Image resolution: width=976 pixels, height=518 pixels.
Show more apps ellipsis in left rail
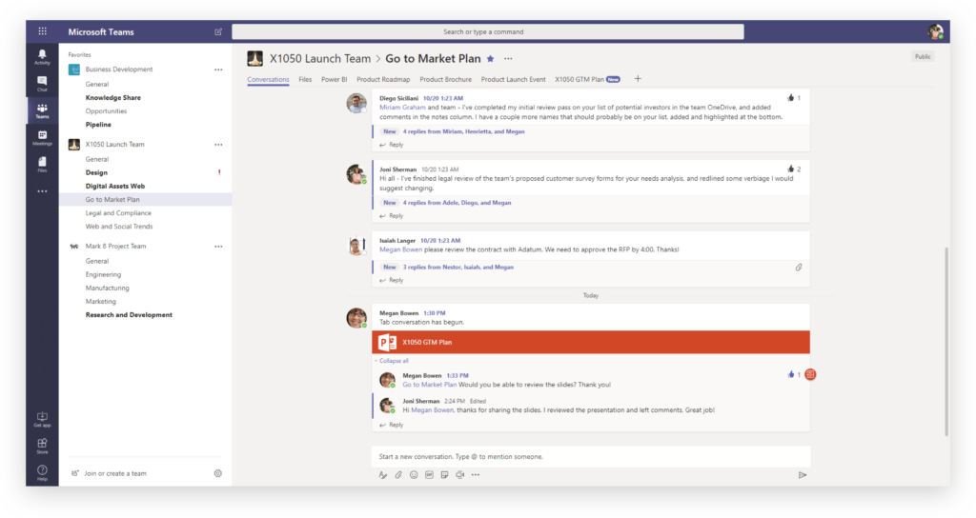(42, 191)
